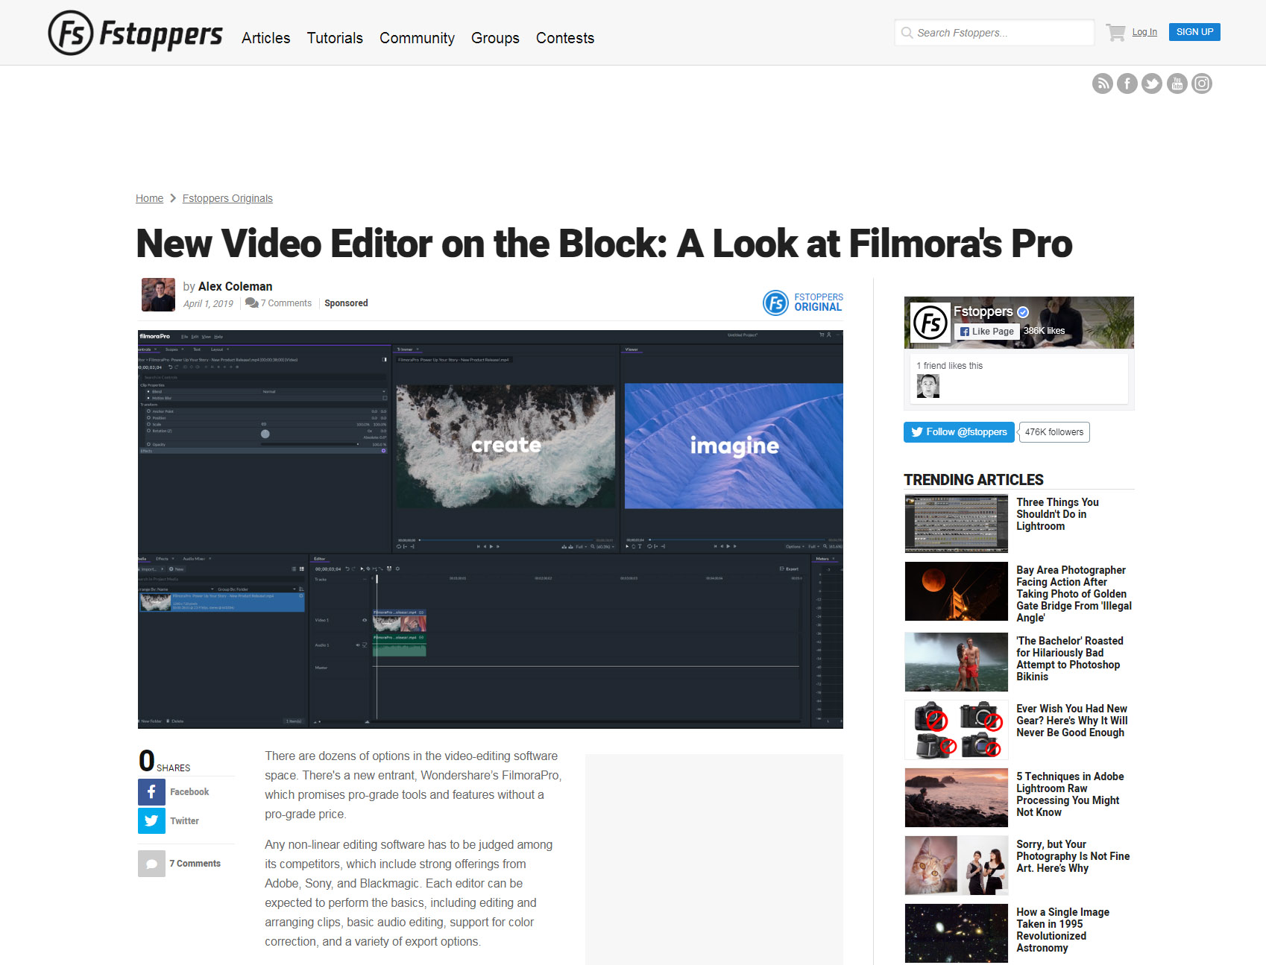Click the Fstoppers Original badge

803,303
